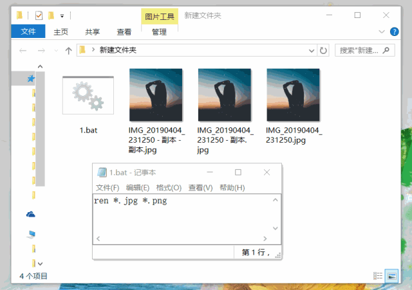
Task: Select the 1.bat gear file icon
Action: click(88, 95)
